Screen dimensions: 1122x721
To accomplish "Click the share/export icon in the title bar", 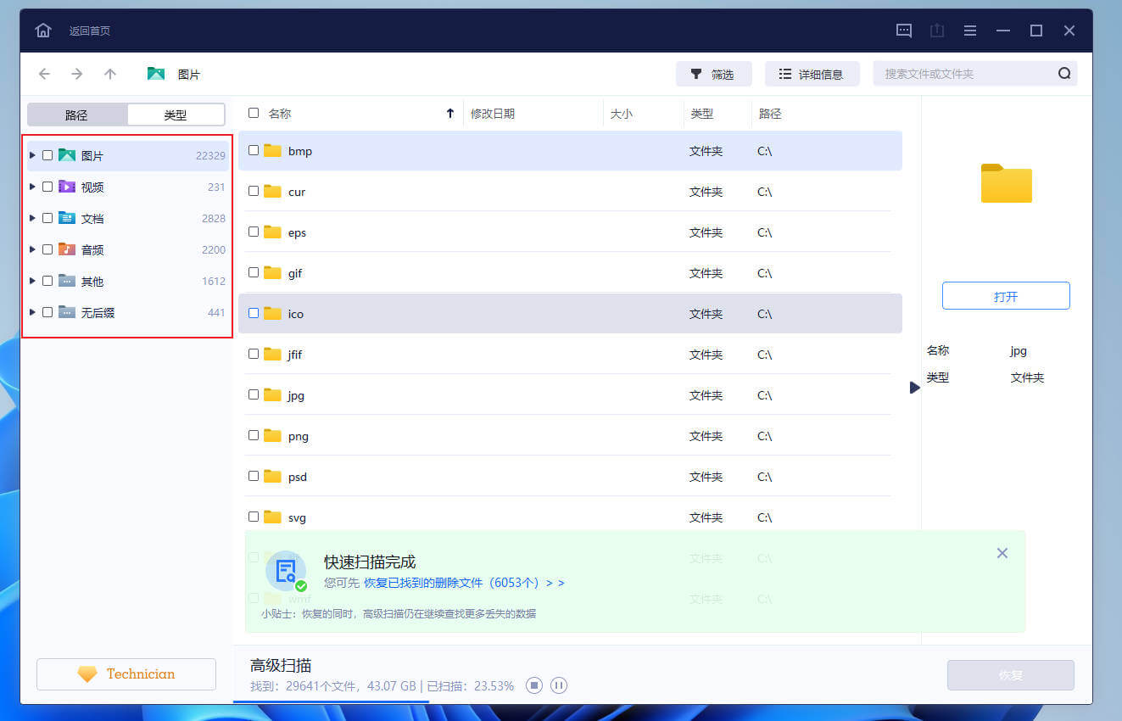I will pos(936,30).
